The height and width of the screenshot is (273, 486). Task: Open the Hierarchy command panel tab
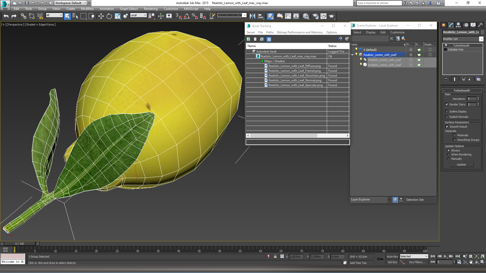[x=458, y=25]
